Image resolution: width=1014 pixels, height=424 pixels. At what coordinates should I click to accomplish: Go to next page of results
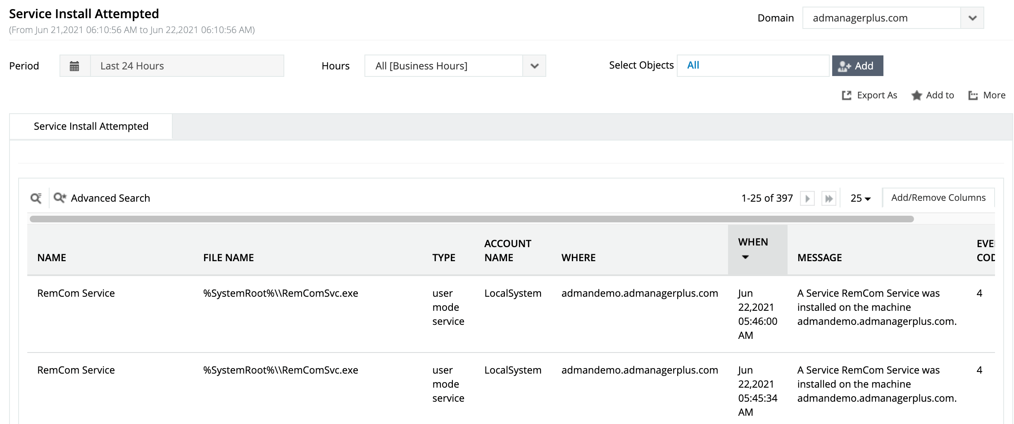[807, 198]
